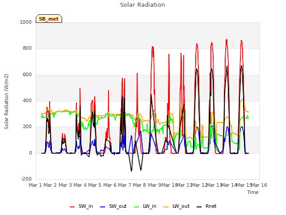The height and width of the screenshot is (215, 286).
Task: Click the SW_in peak on Mar 9
Action: (x=153, y=47)
